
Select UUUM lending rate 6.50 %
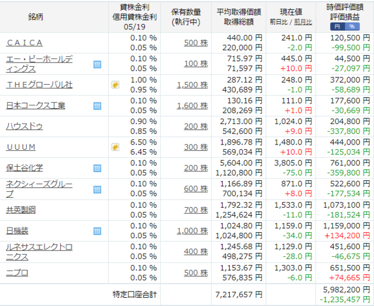coord(143,142)
